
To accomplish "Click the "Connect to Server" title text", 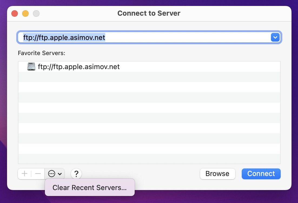I will point(149,13).
